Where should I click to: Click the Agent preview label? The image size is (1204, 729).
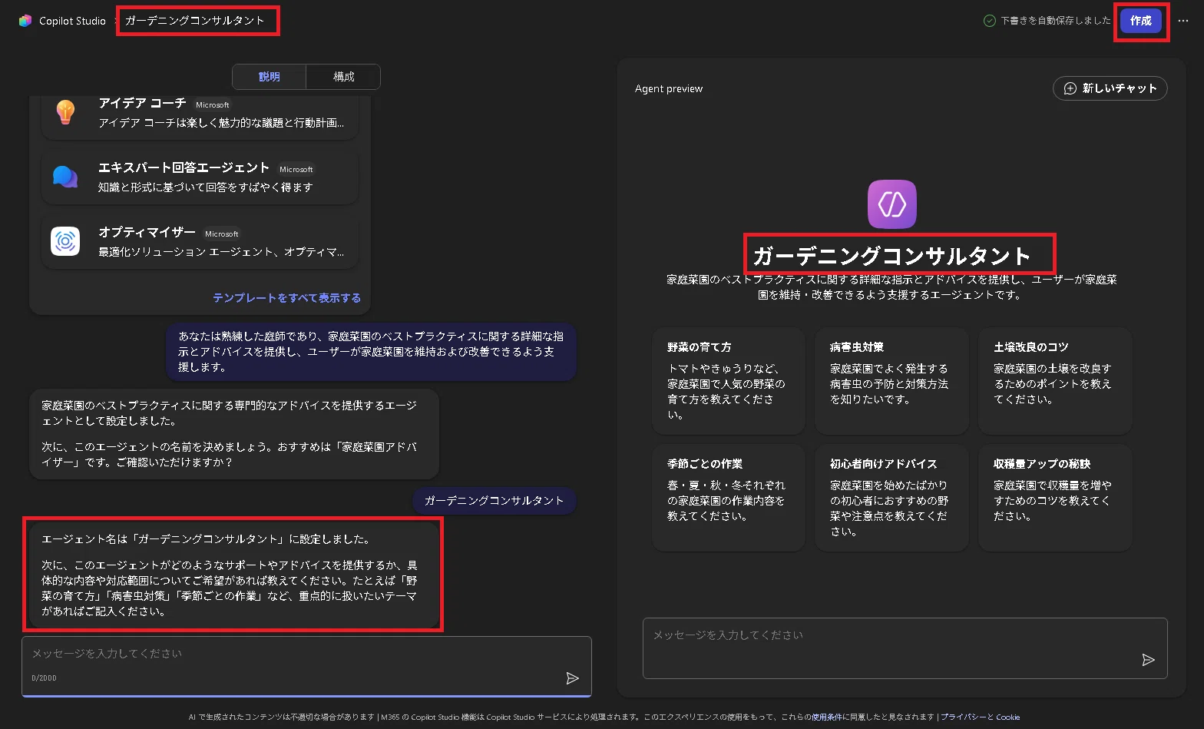(x=669, y=89)
